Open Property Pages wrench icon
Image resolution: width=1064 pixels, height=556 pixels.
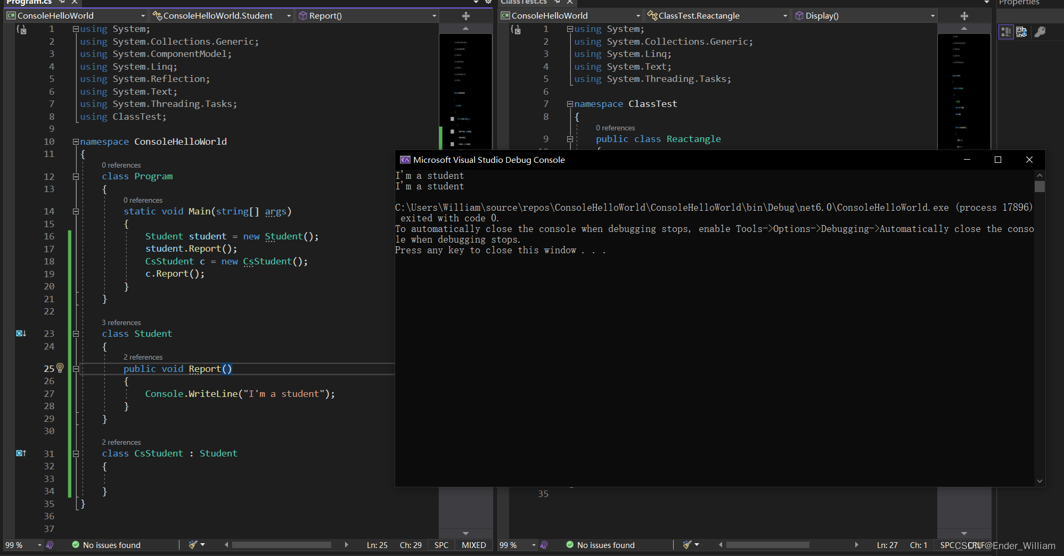[1040, 32]
